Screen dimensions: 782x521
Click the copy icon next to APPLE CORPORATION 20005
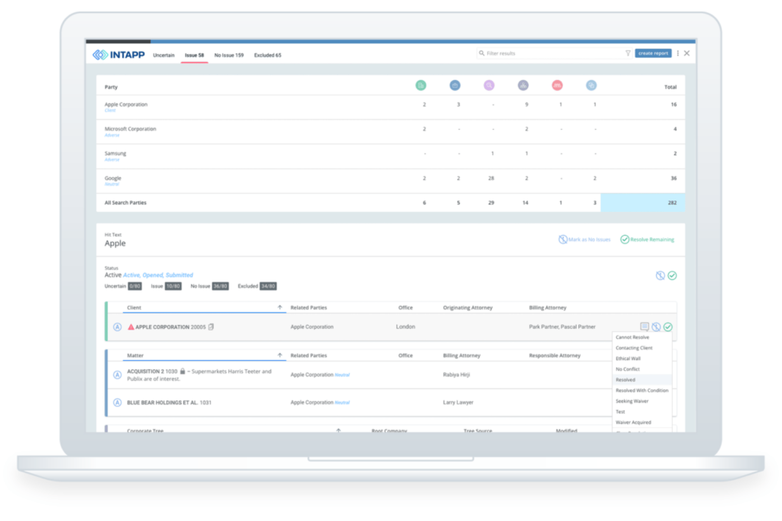pos(211,327)
